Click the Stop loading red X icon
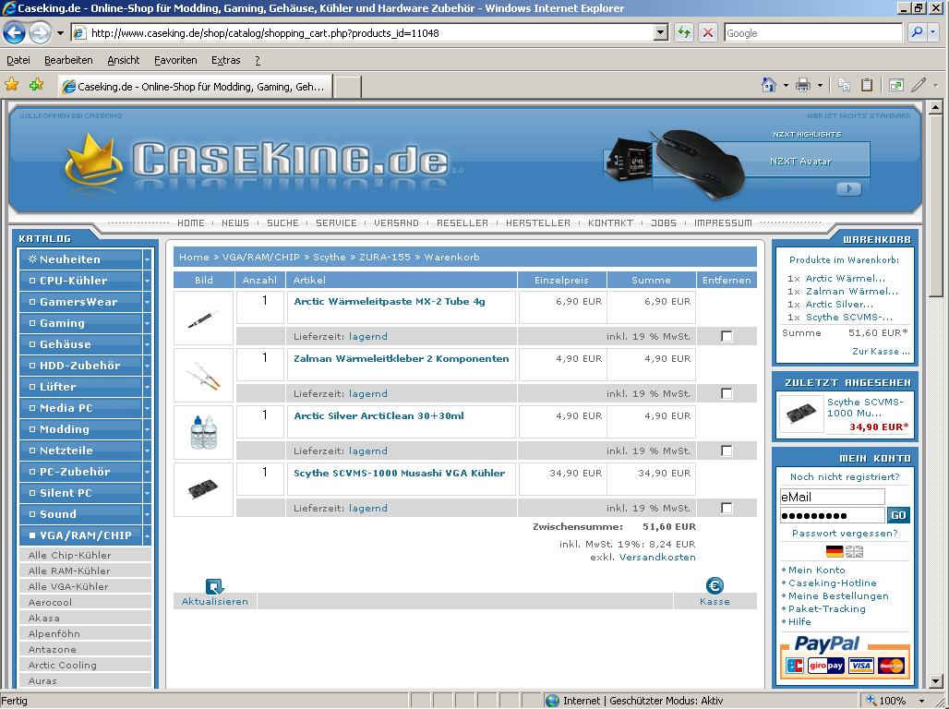The height and width of the screenshot is (709, 949). (x=707, y=32)
